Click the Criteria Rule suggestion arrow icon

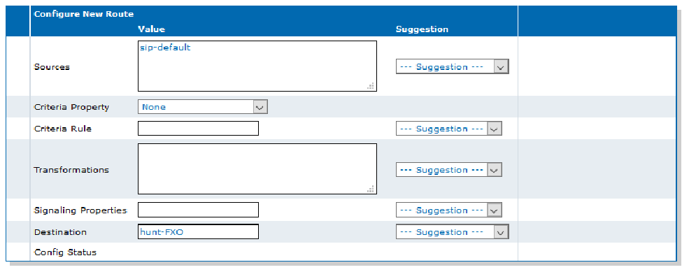[495, 129]
